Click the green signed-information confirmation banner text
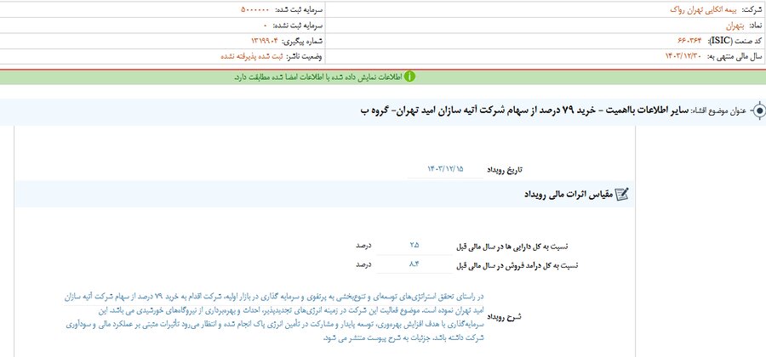The image size is (766, 357). click(x=317, y=76)
